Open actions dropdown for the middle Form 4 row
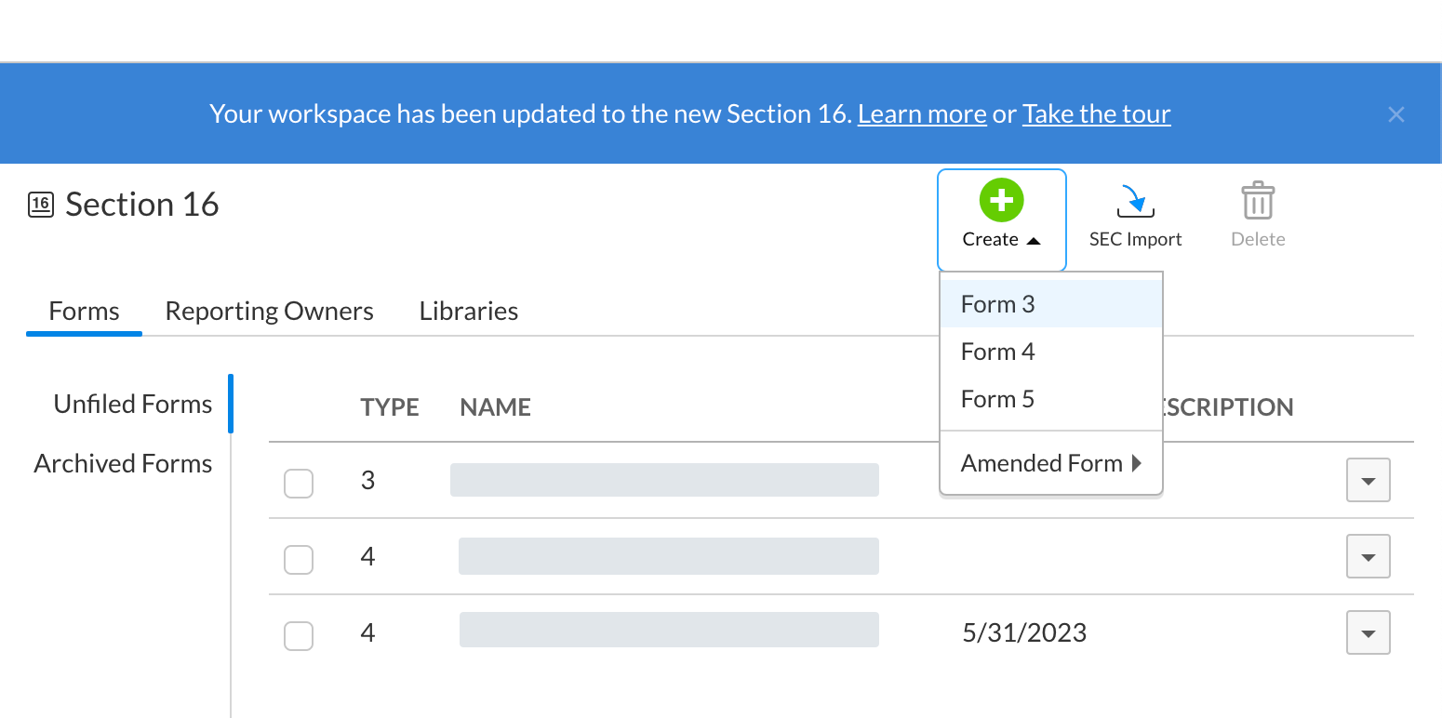Screen dimensions: 1442x718 coord(1368,556)
